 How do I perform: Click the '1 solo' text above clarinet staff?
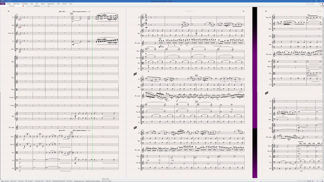tap(184, 22)
